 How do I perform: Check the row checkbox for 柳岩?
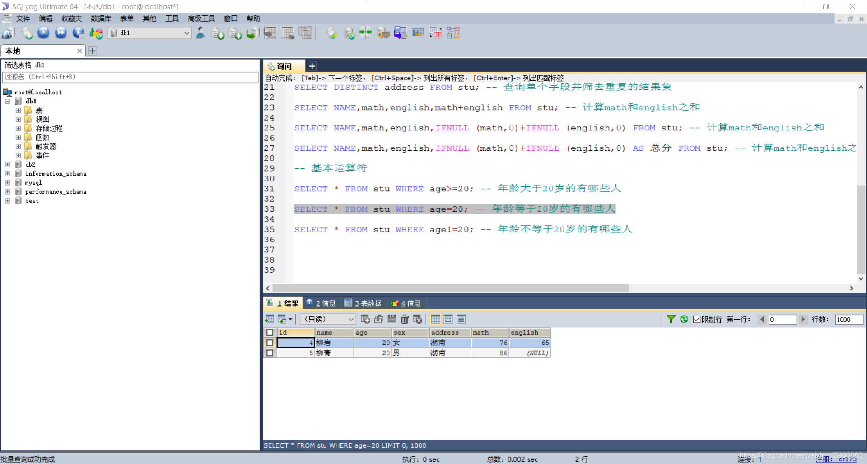(x=270, y=343)
